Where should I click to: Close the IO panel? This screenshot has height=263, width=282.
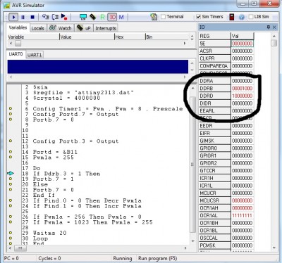click(274, 27)
